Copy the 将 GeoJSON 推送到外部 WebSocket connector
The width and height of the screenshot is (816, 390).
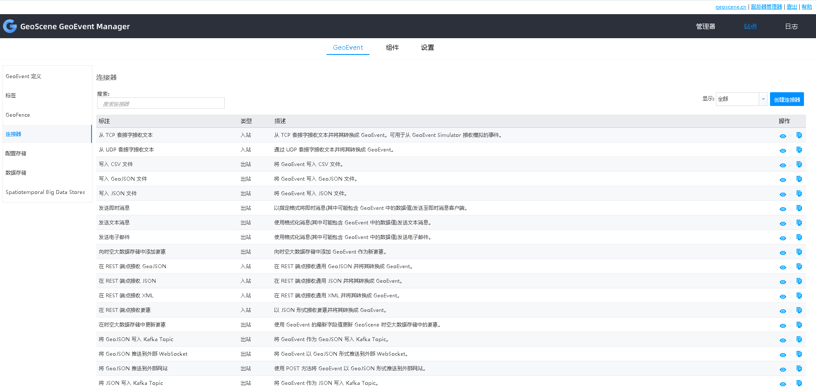tap(800, 354)
